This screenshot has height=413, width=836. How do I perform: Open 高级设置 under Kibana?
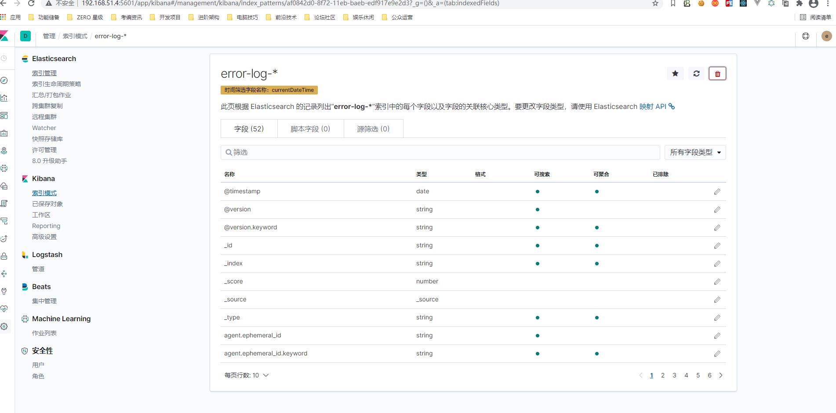(44, 237)
